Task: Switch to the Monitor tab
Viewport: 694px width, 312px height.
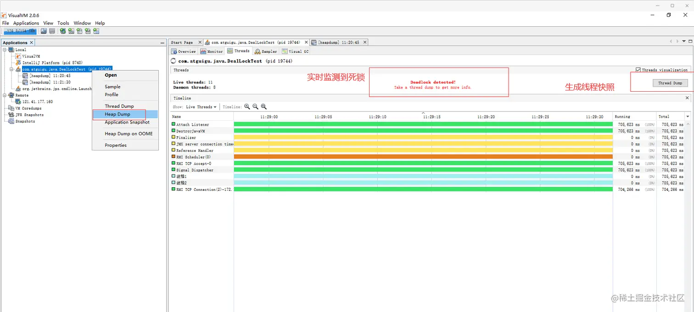Action: [212, 51]
